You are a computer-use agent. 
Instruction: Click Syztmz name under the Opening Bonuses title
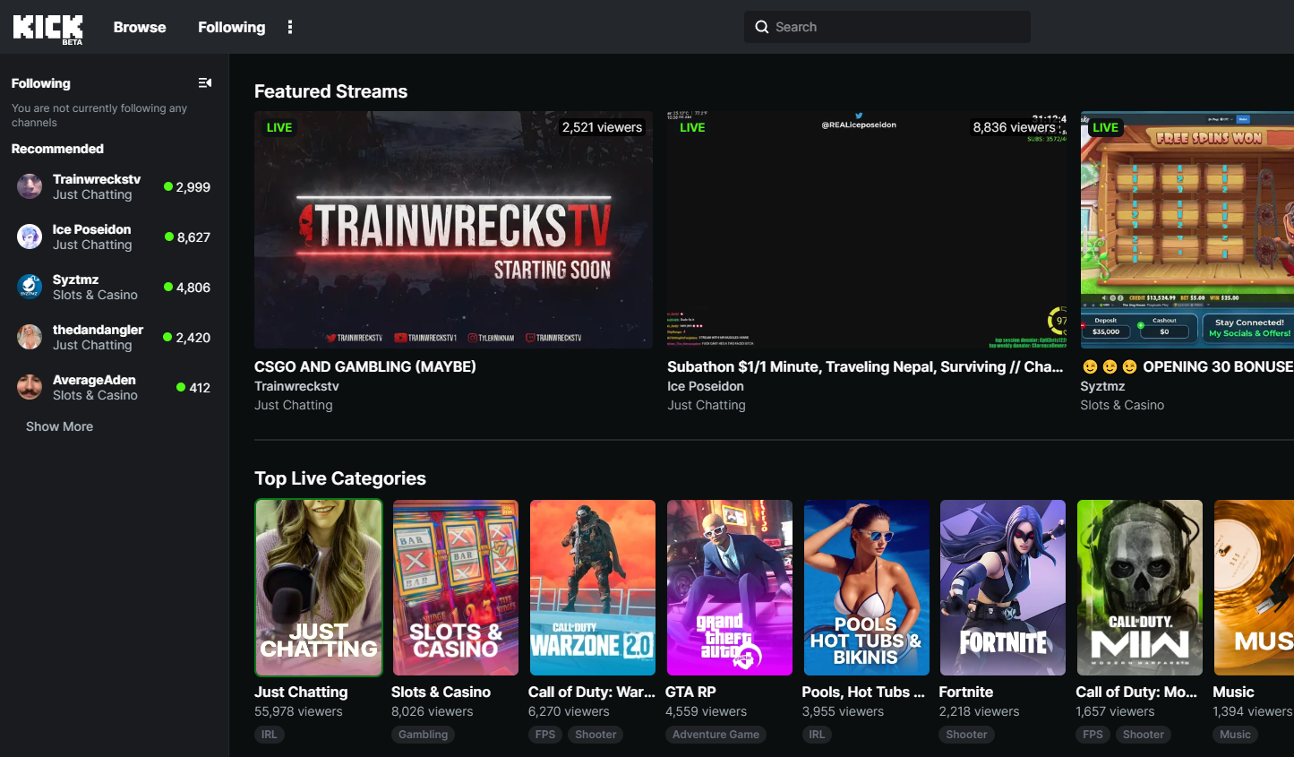[x=1102, y=386]
